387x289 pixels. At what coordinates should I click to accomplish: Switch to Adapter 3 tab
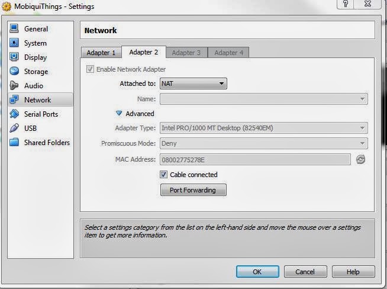[x=186, y=53]
